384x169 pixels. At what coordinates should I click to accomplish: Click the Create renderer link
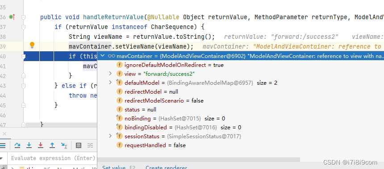click(x=166, y=168)
